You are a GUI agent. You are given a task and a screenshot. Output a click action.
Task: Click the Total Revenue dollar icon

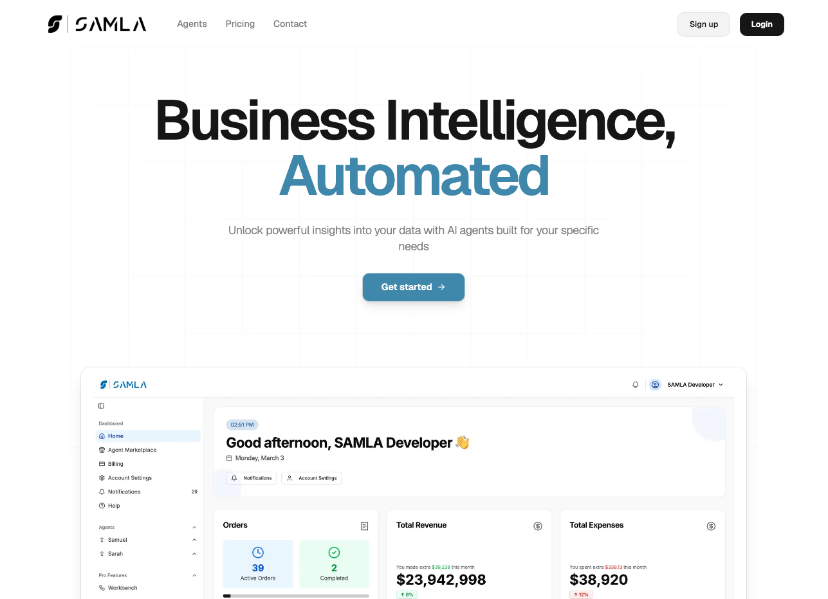pyautogui.click(x=538, y=526)
